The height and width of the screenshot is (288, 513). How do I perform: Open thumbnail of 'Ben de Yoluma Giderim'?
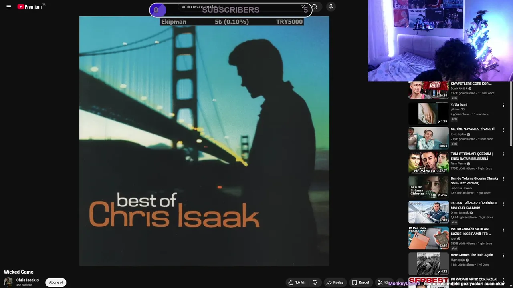click(x=428, y=187)
